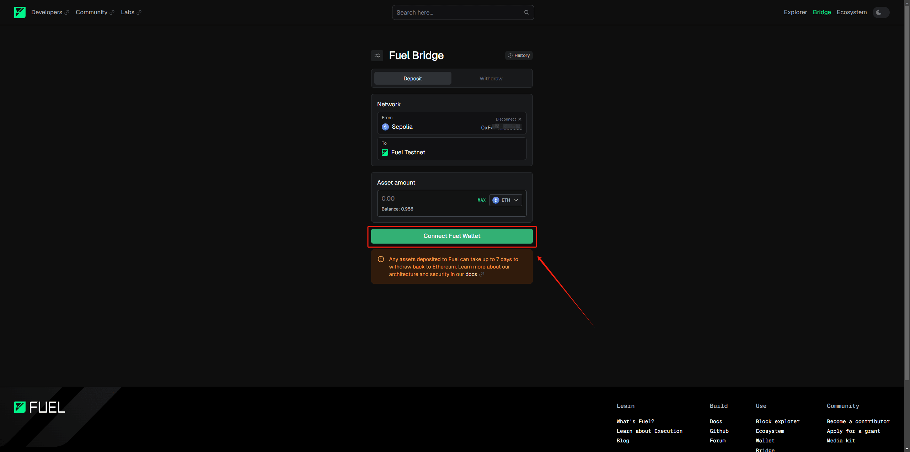Click the Explorer navigation link
Viewport: 910px width, 452px height.
[x=795, y=12]
